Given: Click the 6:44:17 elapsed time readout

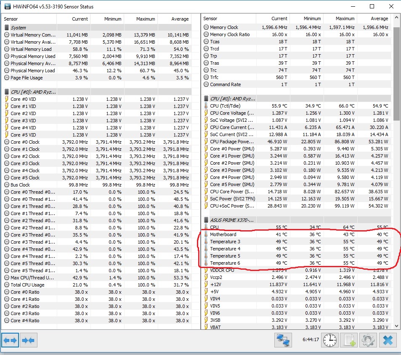Looking at the screenshot, I should [311, 340].
